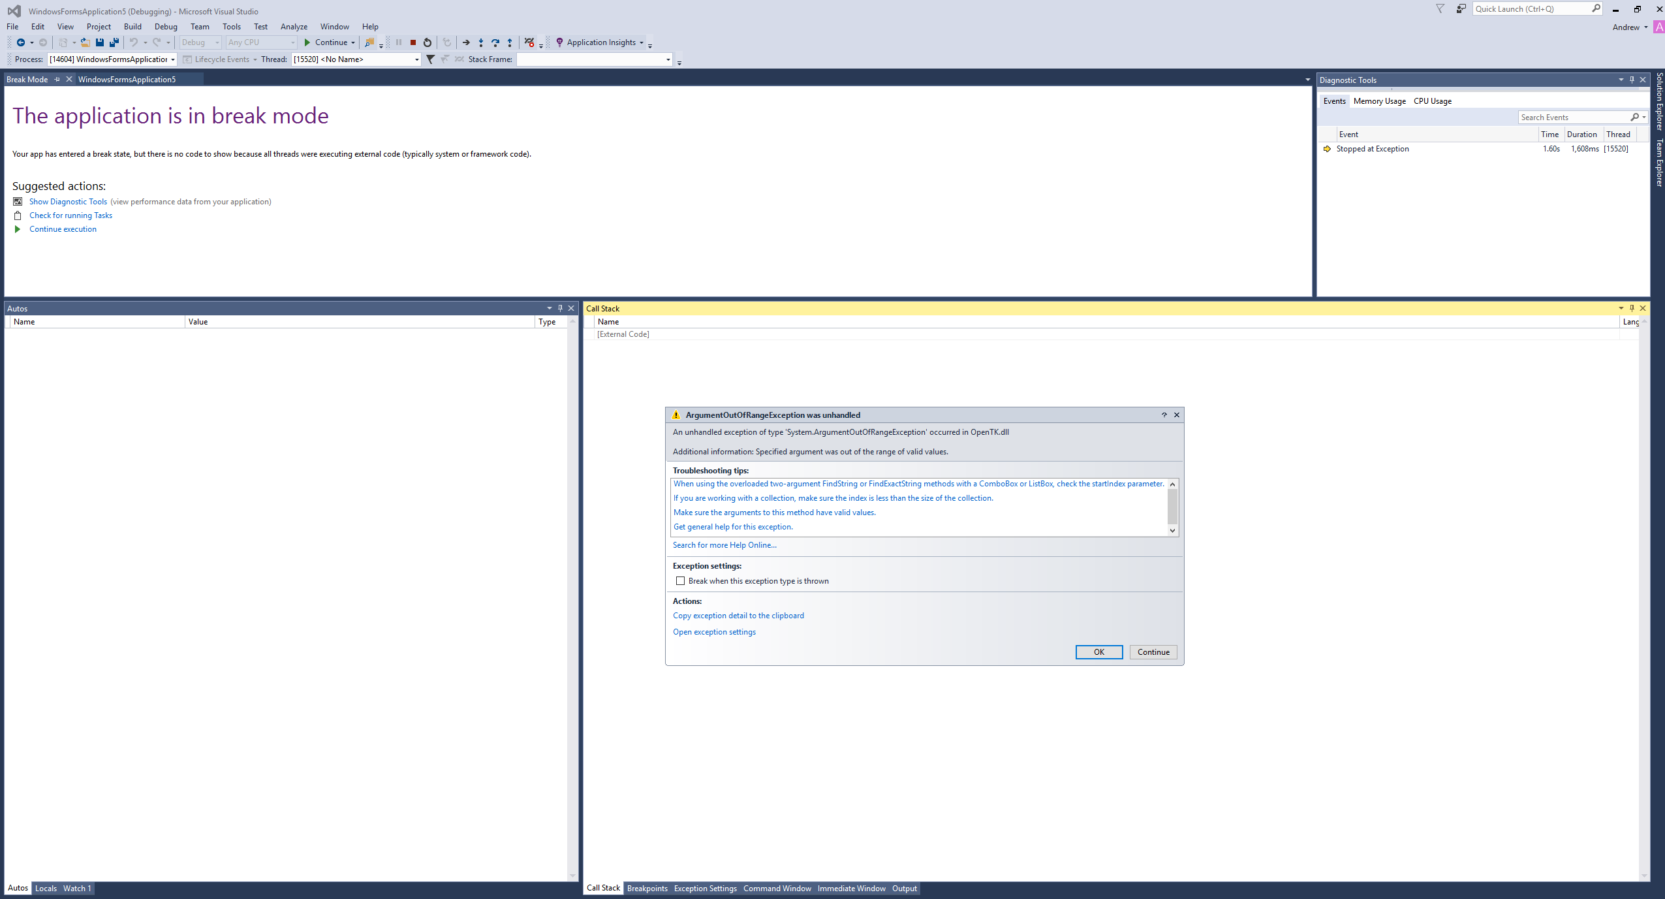Switch to the Memory Usage tab
The height and width of the screenshot is (899, 1665).
click(x=1378, y=101)
